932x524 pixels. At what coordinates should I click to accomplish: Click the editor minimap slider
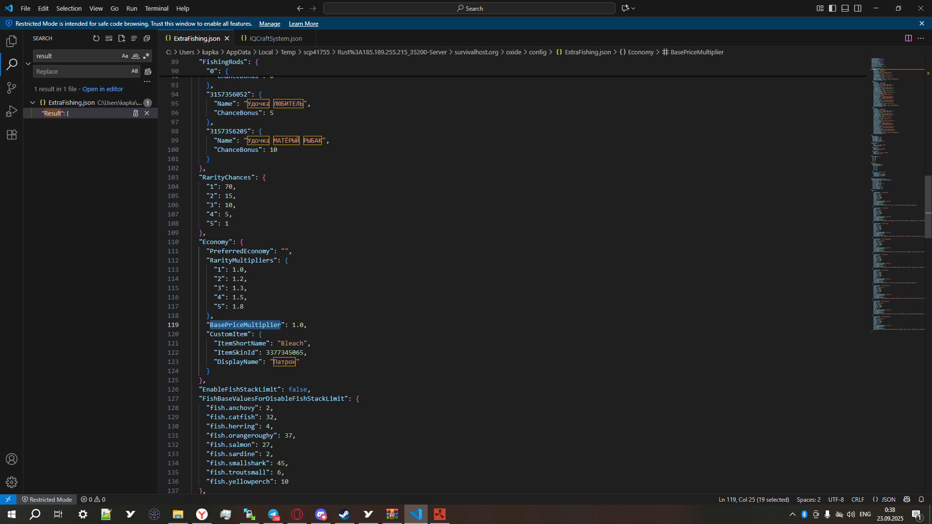[x=928, y=207]
